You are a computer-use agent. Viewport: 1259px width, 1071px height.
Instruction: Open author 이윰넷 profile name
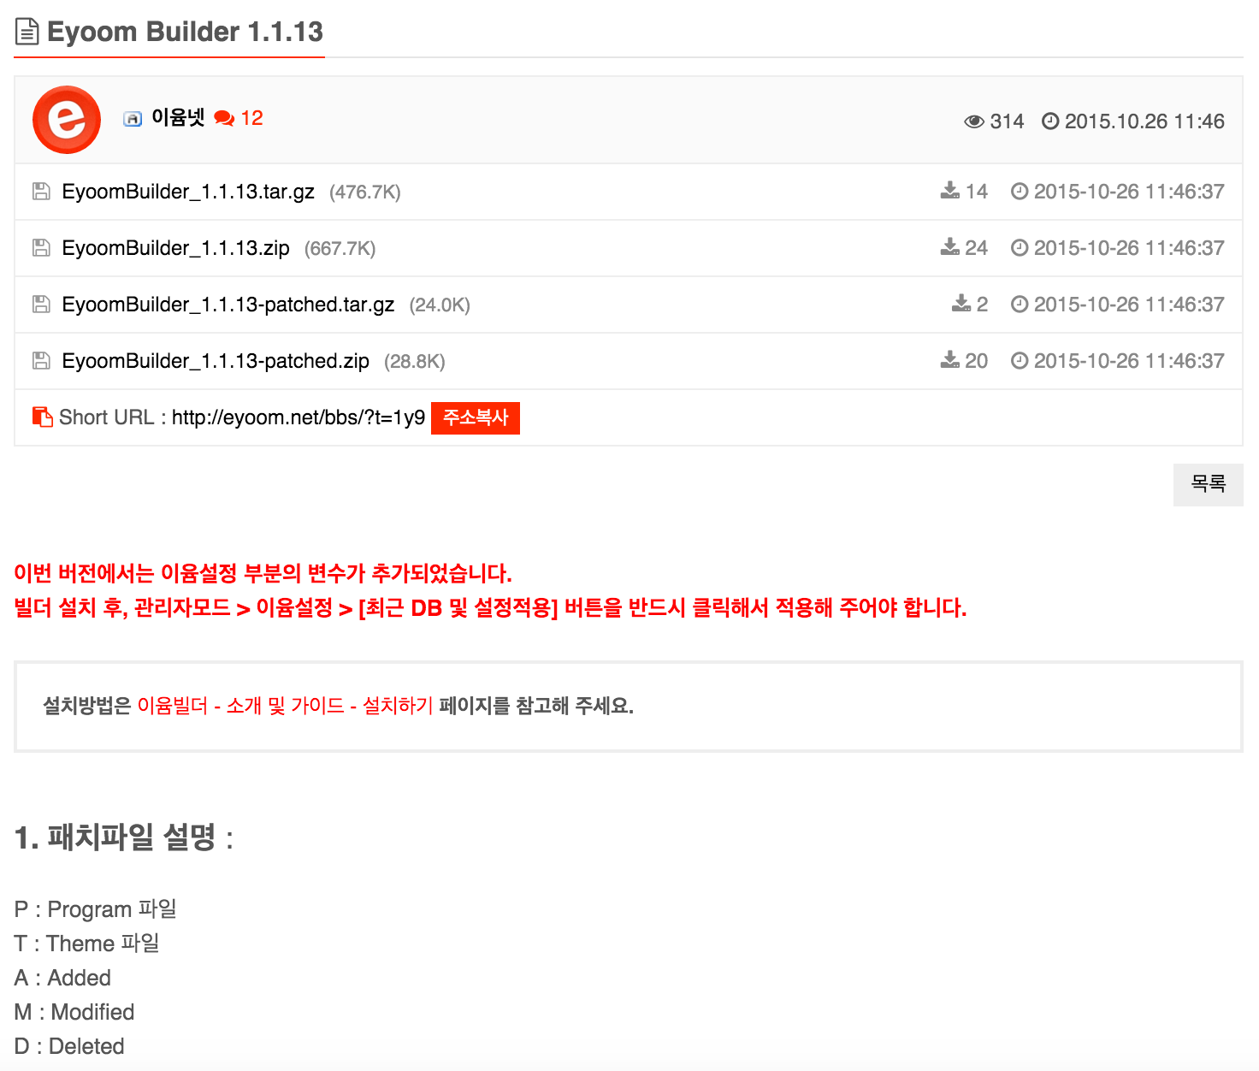pyautogui.click(x=178, y=118)
